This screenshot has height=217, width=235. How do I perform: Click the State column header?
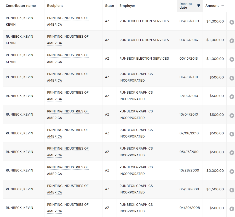tap(110, 6)
